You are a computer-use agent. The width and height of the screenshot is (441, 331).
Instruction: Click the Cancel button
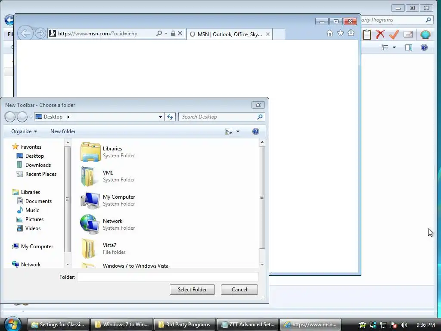[x=239, y=290]
